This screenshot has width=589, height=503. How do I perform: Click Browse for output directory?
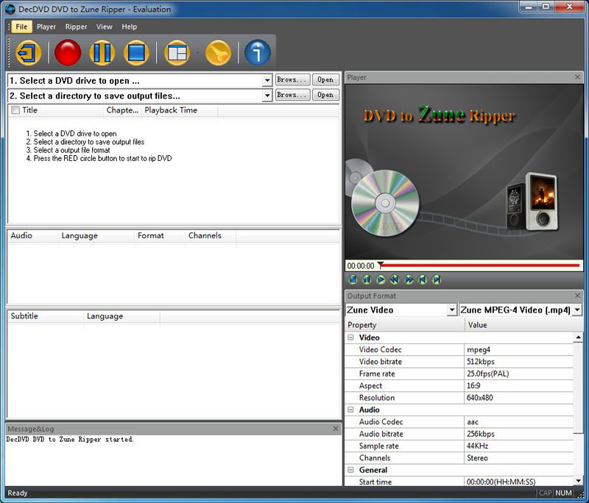click(x=292, y=95)
